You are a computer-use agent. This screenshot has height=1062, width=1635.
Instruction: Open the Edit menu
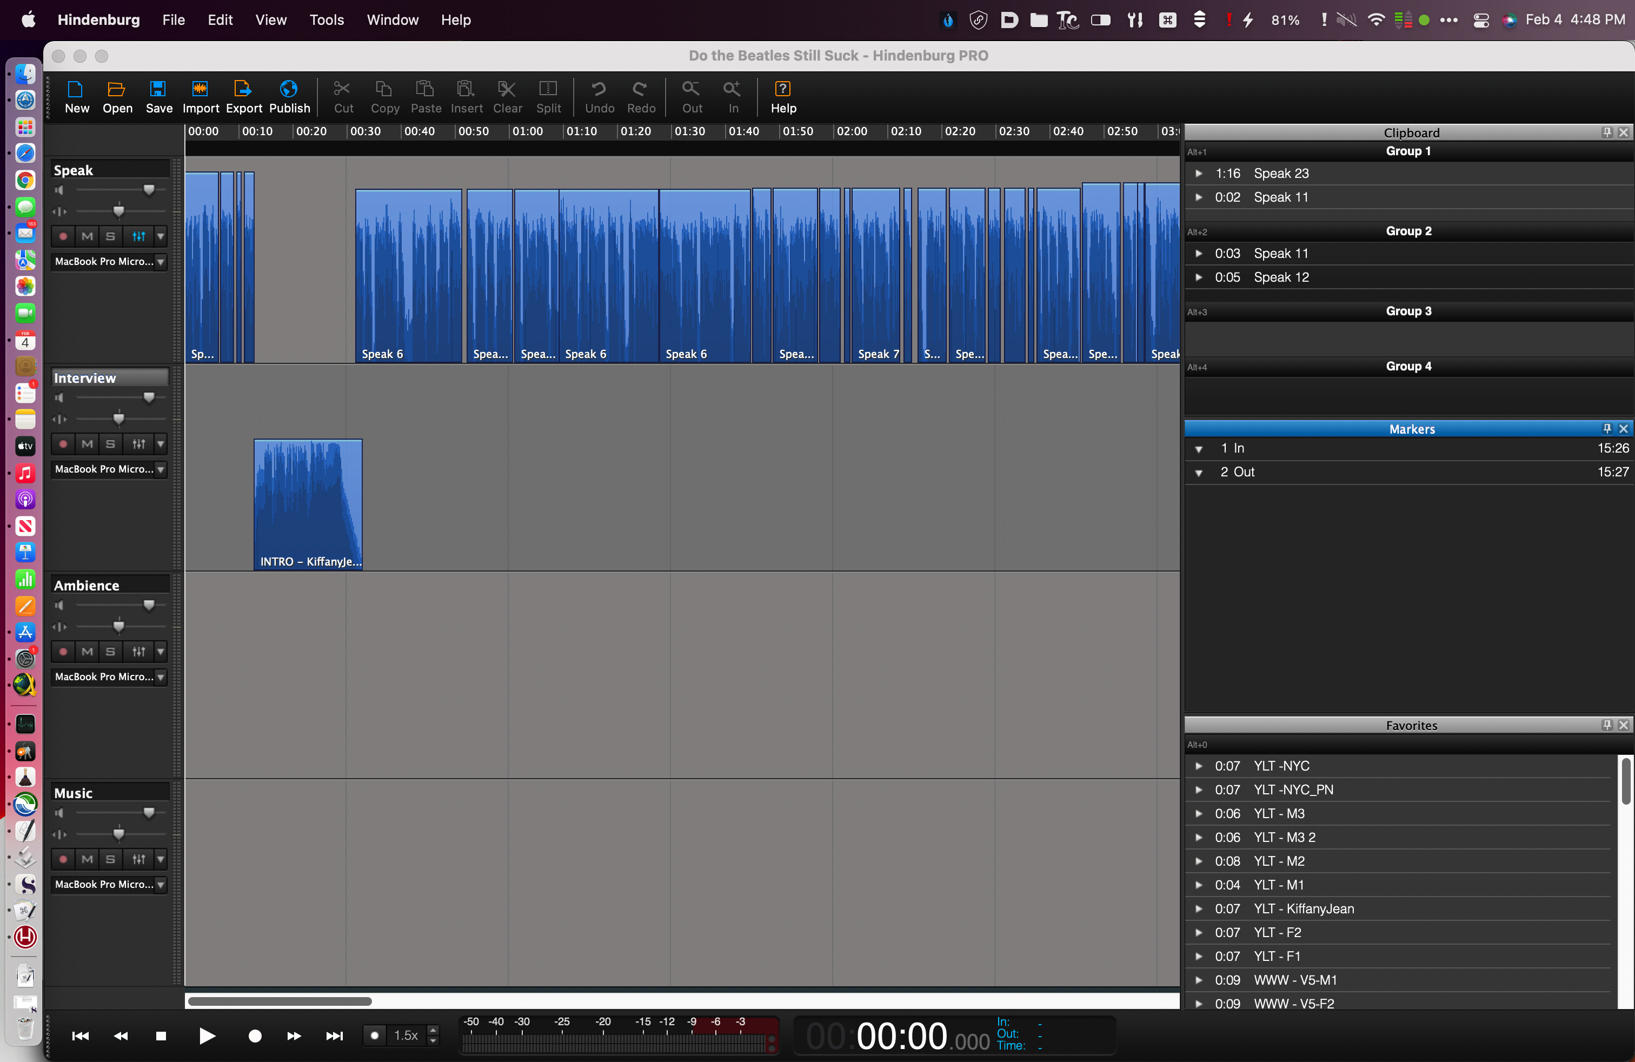click(x=220, y=20)
